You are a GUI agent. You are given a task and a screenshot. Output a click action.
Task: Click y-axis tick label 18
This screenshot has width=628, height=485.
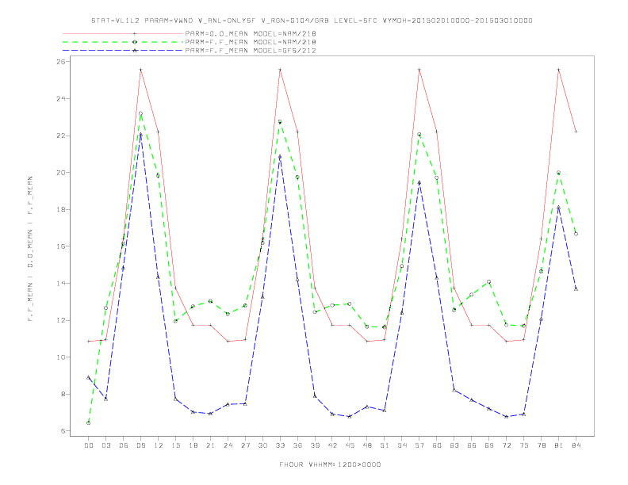coord(60,209)
